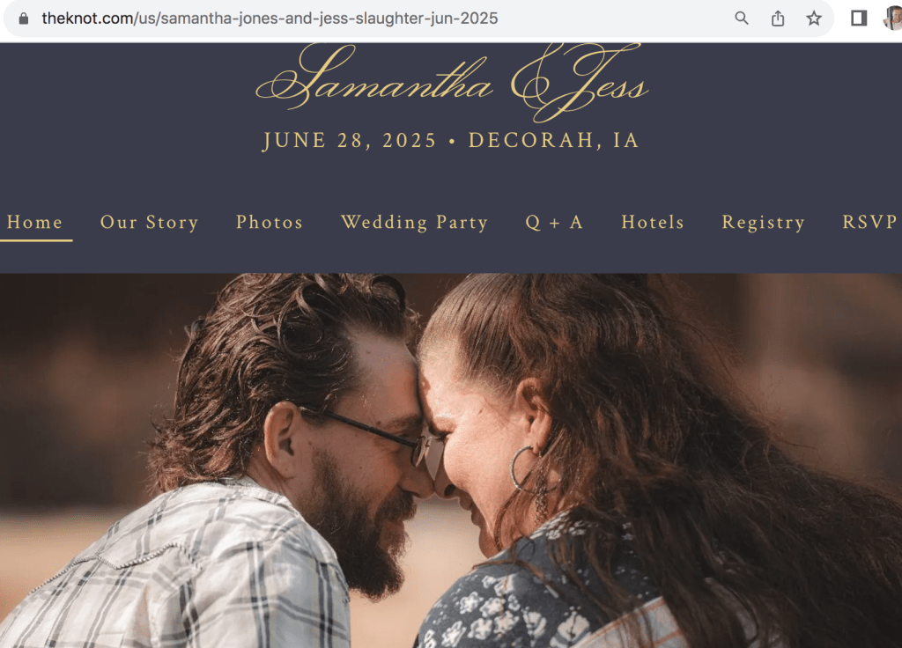
Task: Click the padlock site info icon
Action: pos(24,18)
